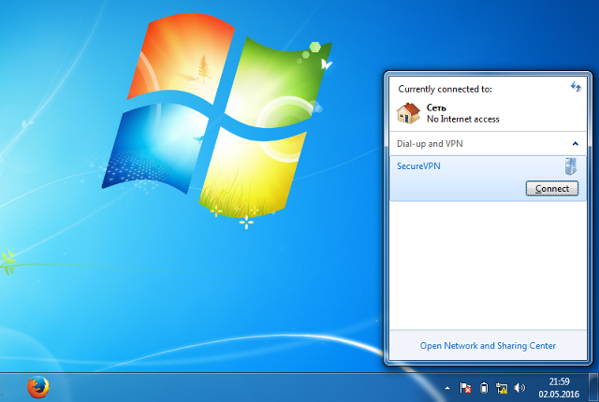Open Action Center flag icon
The width and height of the screenshot is (599, 402).
click(465, 388)
